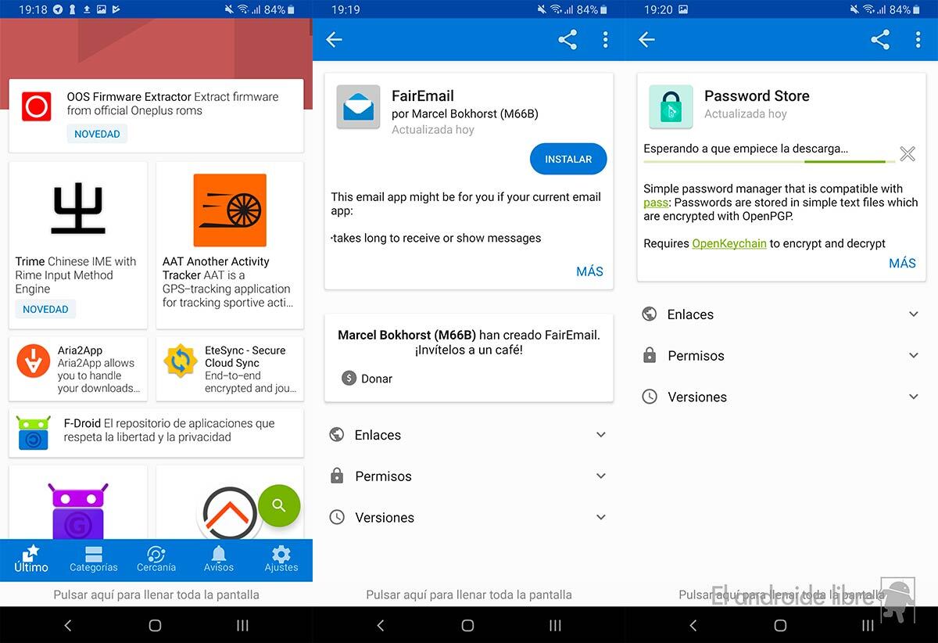938x643 pixels.
Task: Tap the fill-screen hint below the F-Droid list
Action: pos(156,595)
